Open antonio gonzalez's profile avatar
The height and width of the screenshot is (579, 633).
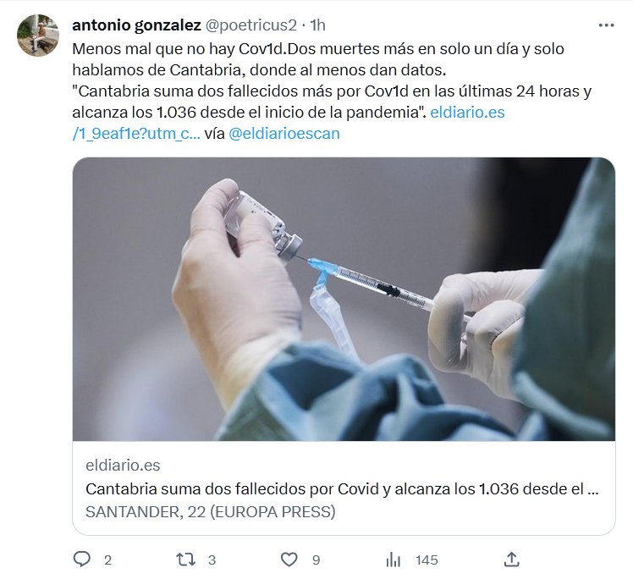click(x=38, y=36)
